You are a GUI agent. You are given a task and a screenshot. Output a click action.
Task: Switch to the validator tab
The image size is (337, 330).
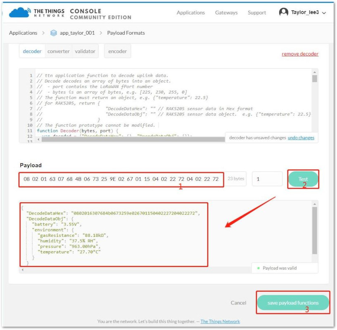[85, 51]
